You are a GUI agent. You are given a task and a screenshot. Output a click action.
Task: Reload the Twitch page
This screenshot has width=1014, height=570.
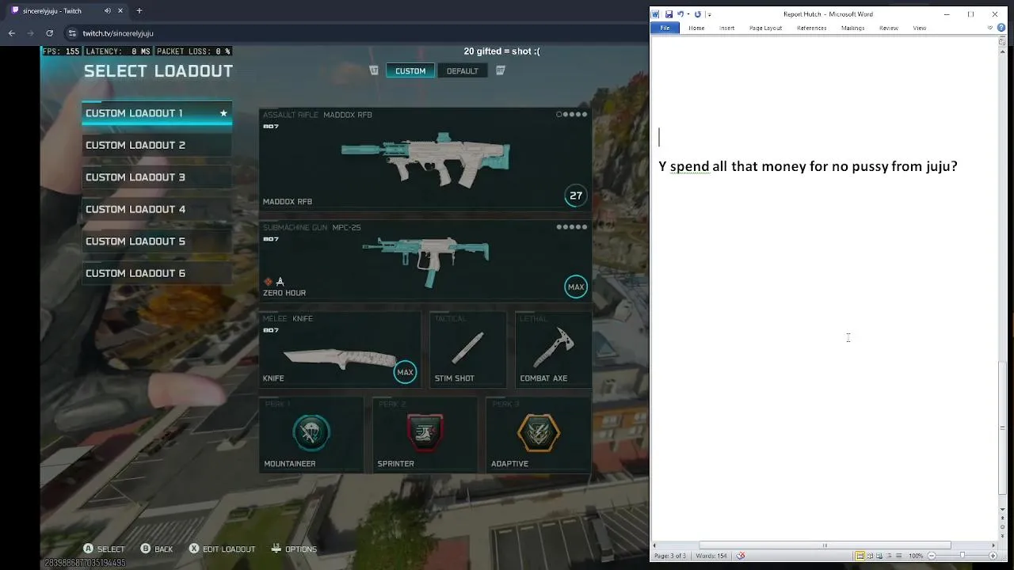coord(50,33)
